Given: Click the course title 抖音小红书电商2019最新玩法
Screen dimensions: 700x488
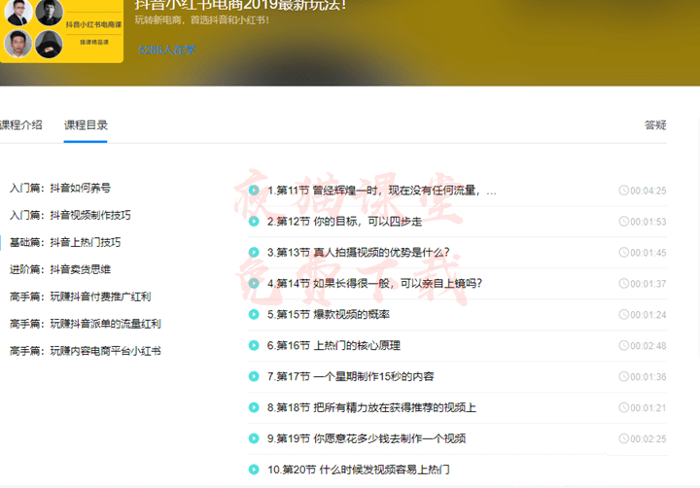Looking at the screenshot, I should [240, 6].
